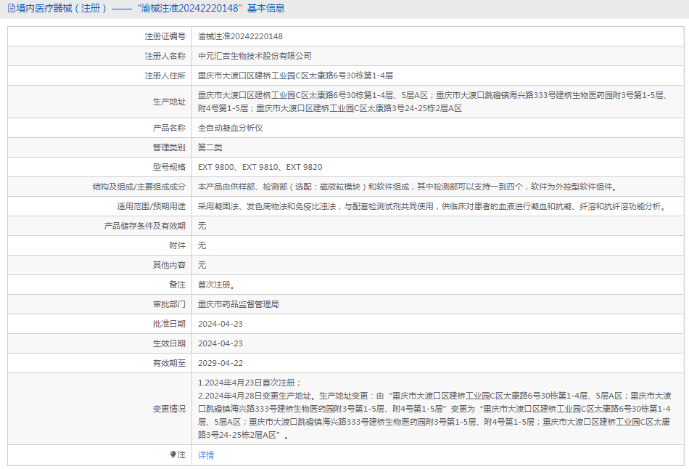
Task: Click the 其他内容 label
Action: point(169,265)
